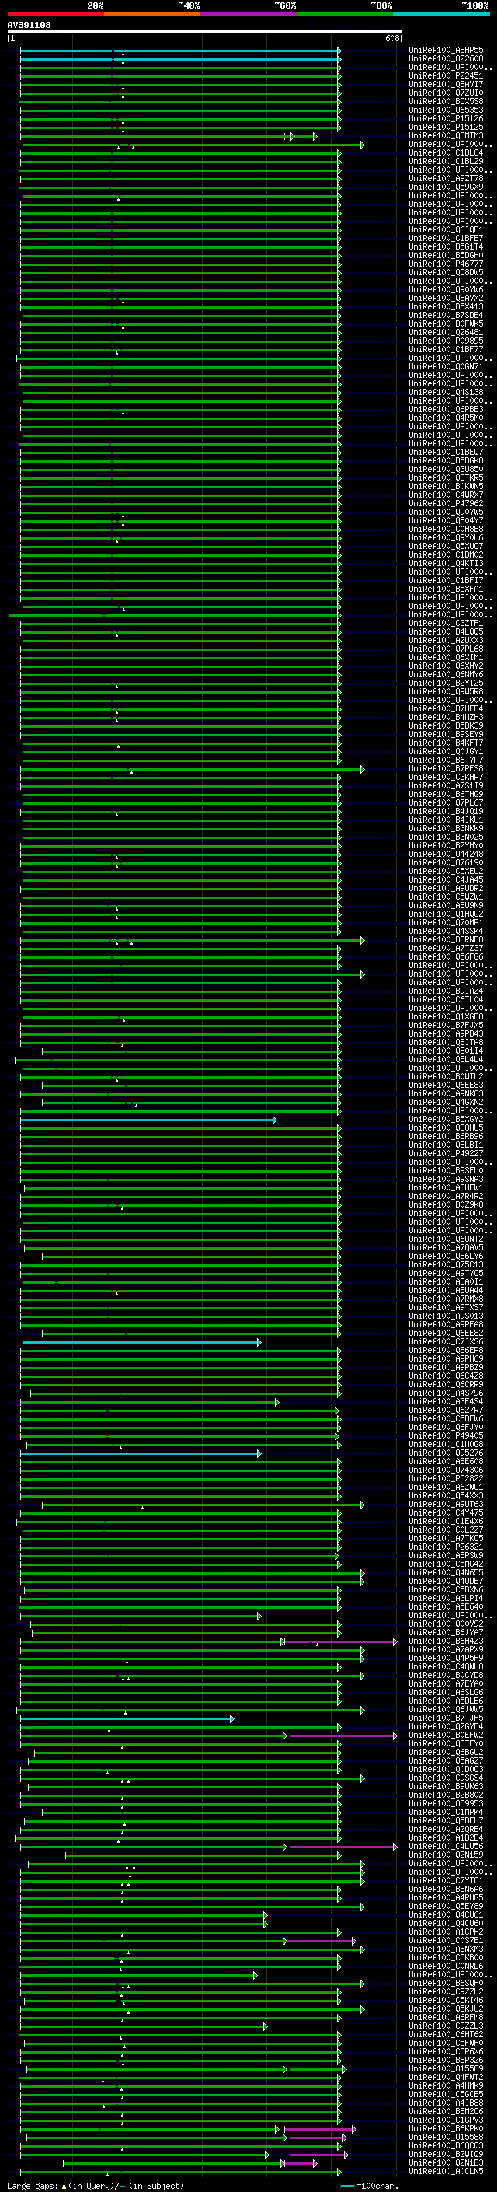Open UniRef100_Q4GXN2 entry

(x=446, y=1102)
